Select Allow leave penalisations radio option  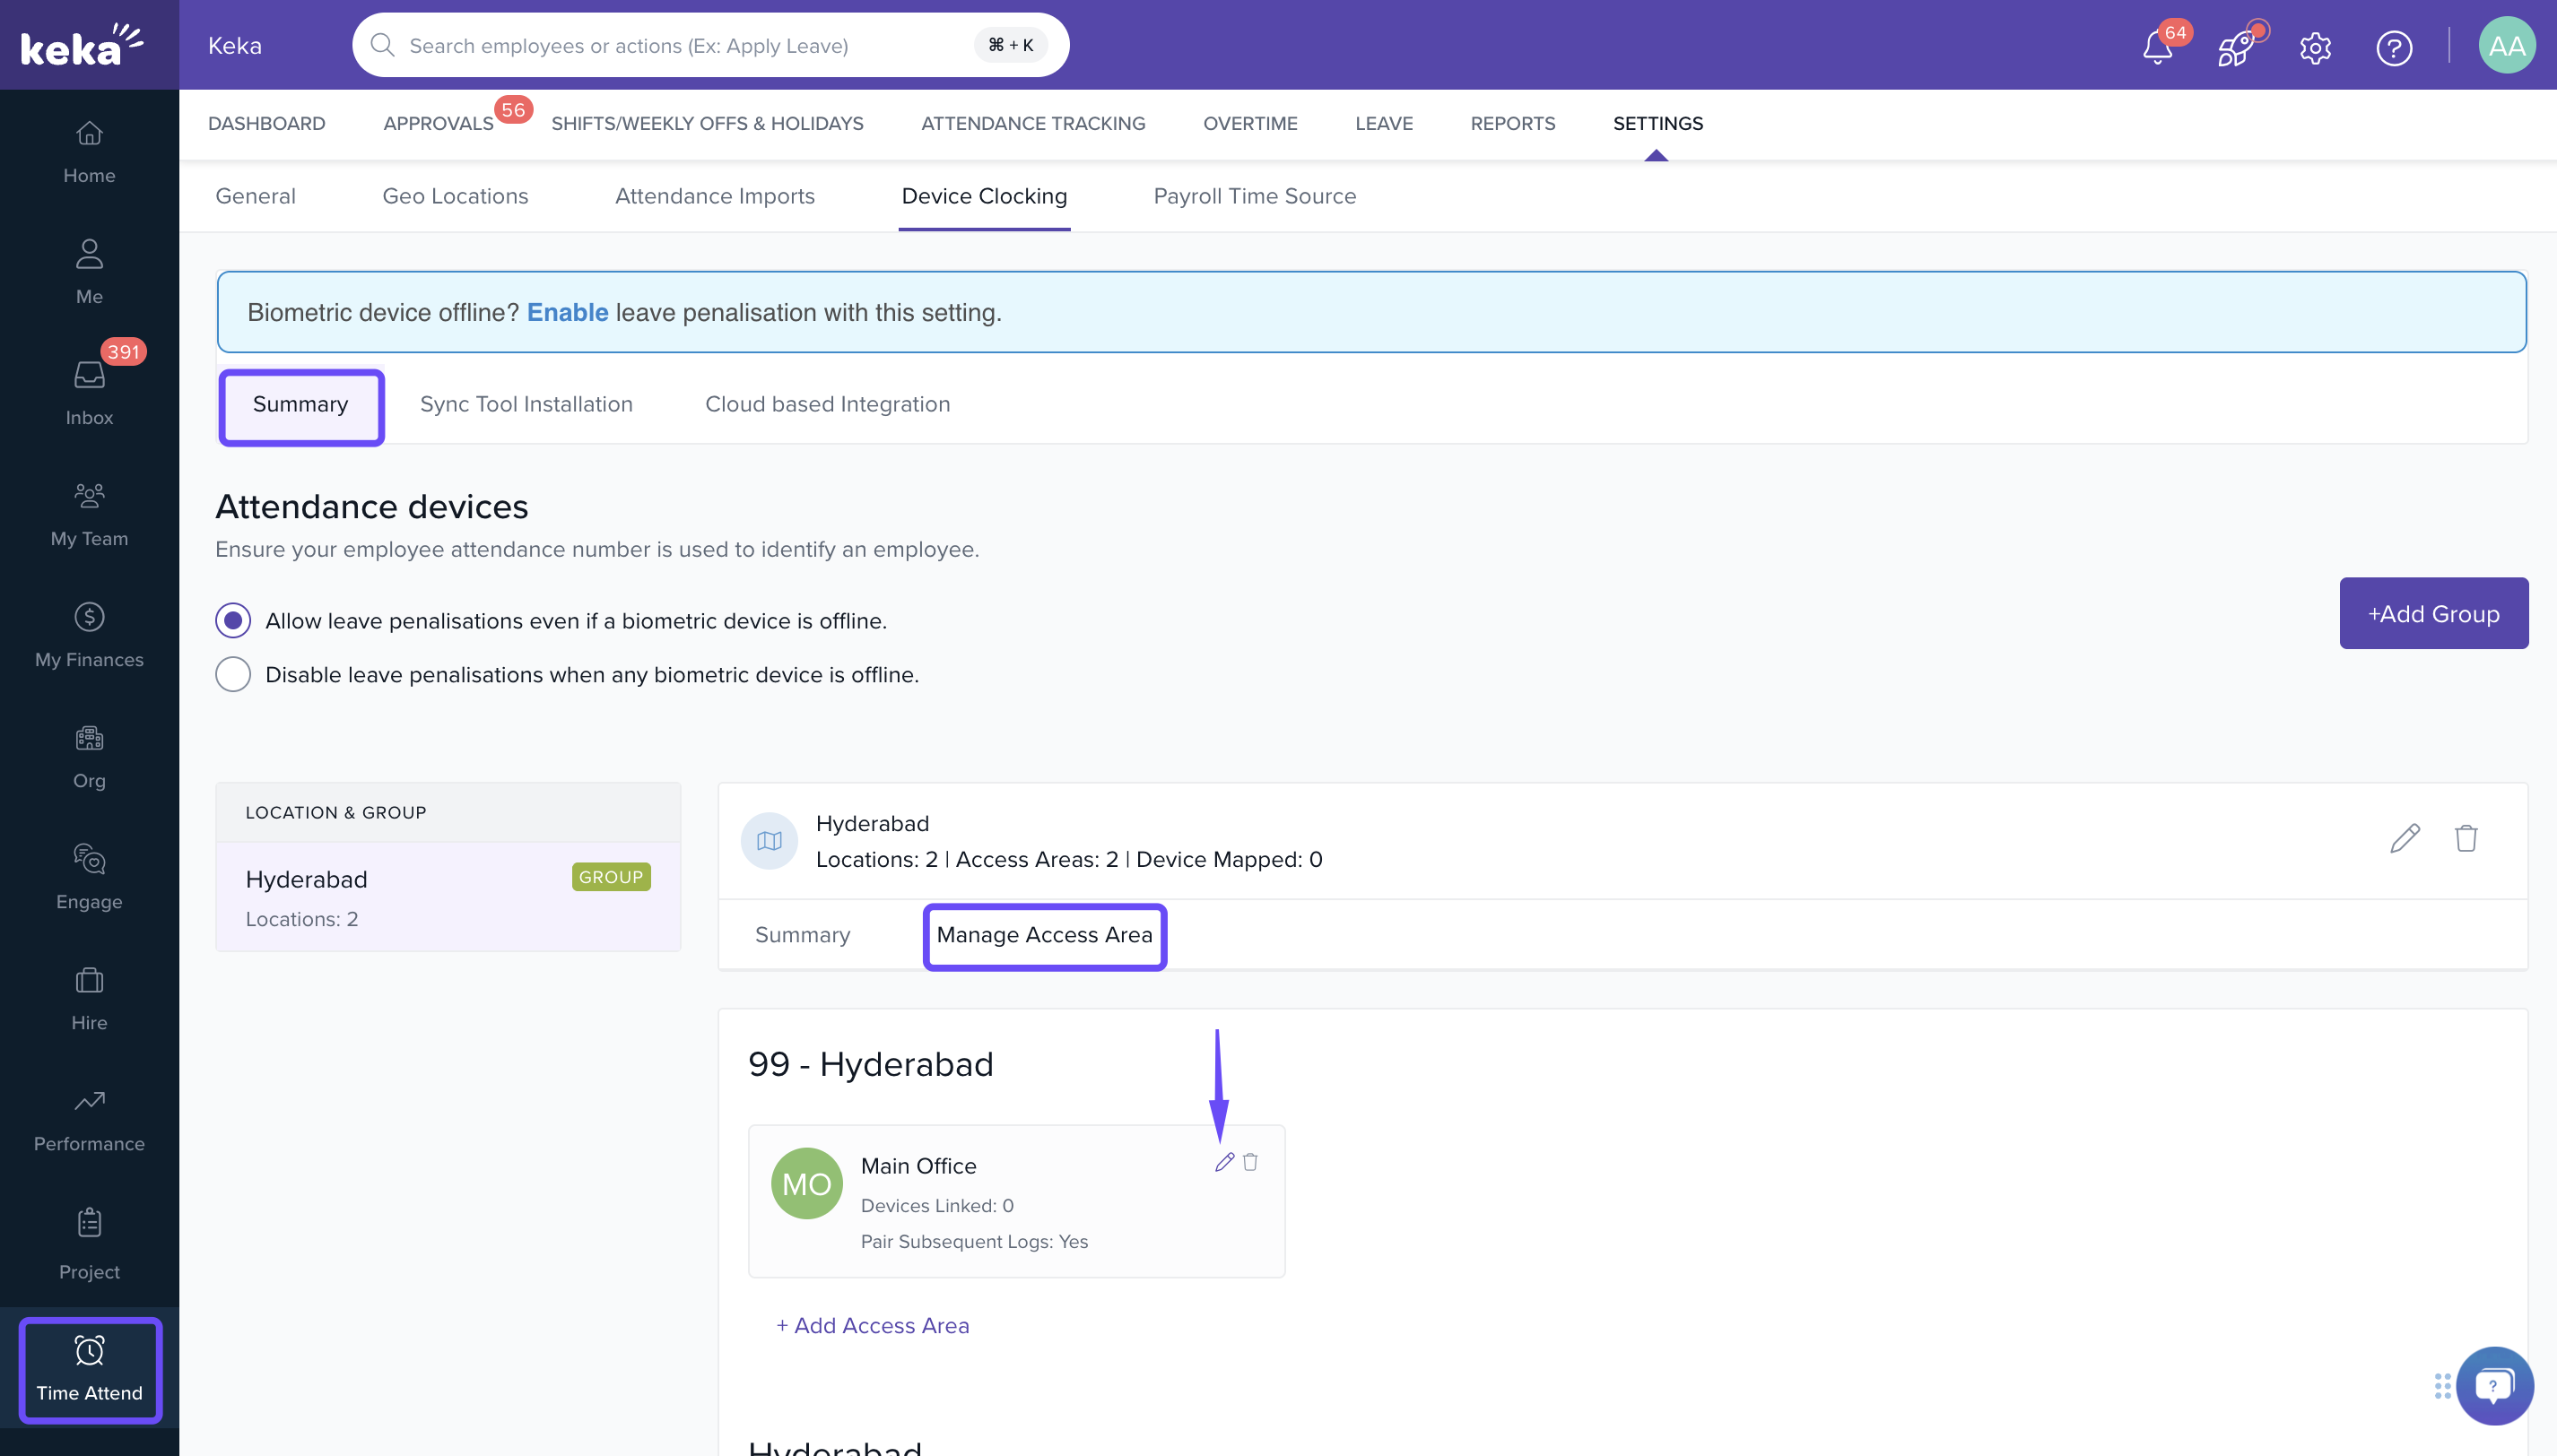(x=233, y=621)
